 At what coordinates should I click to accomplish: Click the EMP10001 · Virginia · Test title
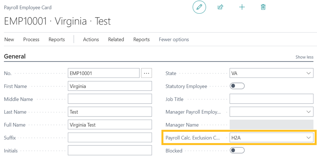[x=58, y=21]
